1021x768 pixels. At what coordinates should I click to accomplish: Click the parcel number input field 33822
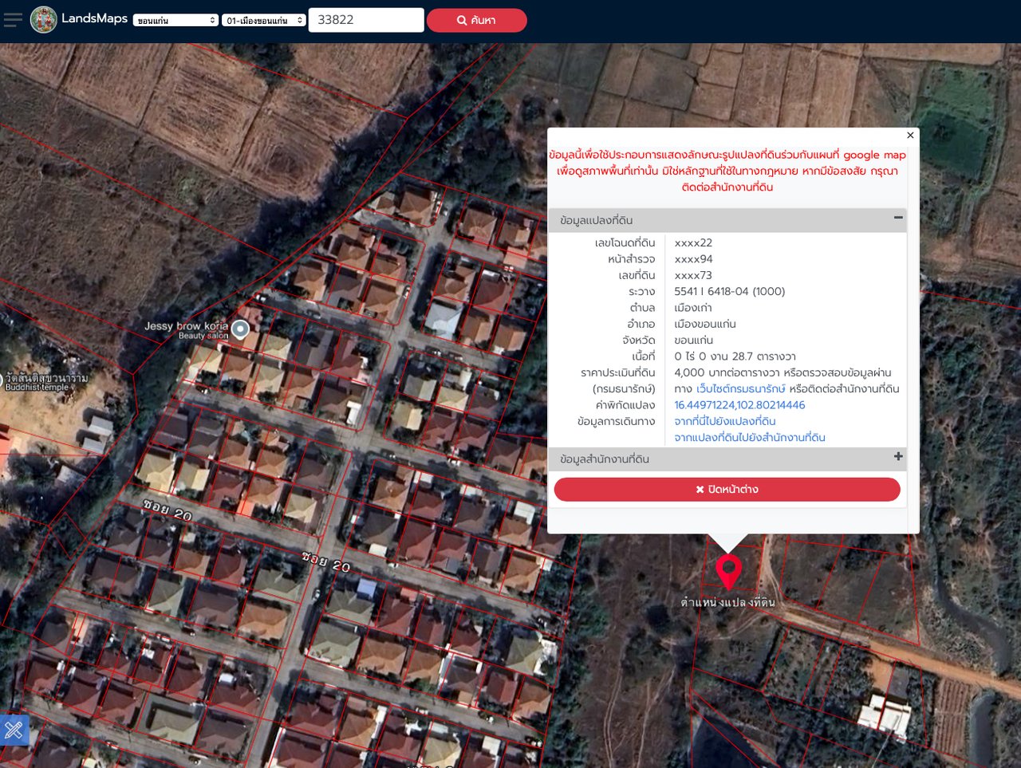pyautogui.click(x=365, y=20)
